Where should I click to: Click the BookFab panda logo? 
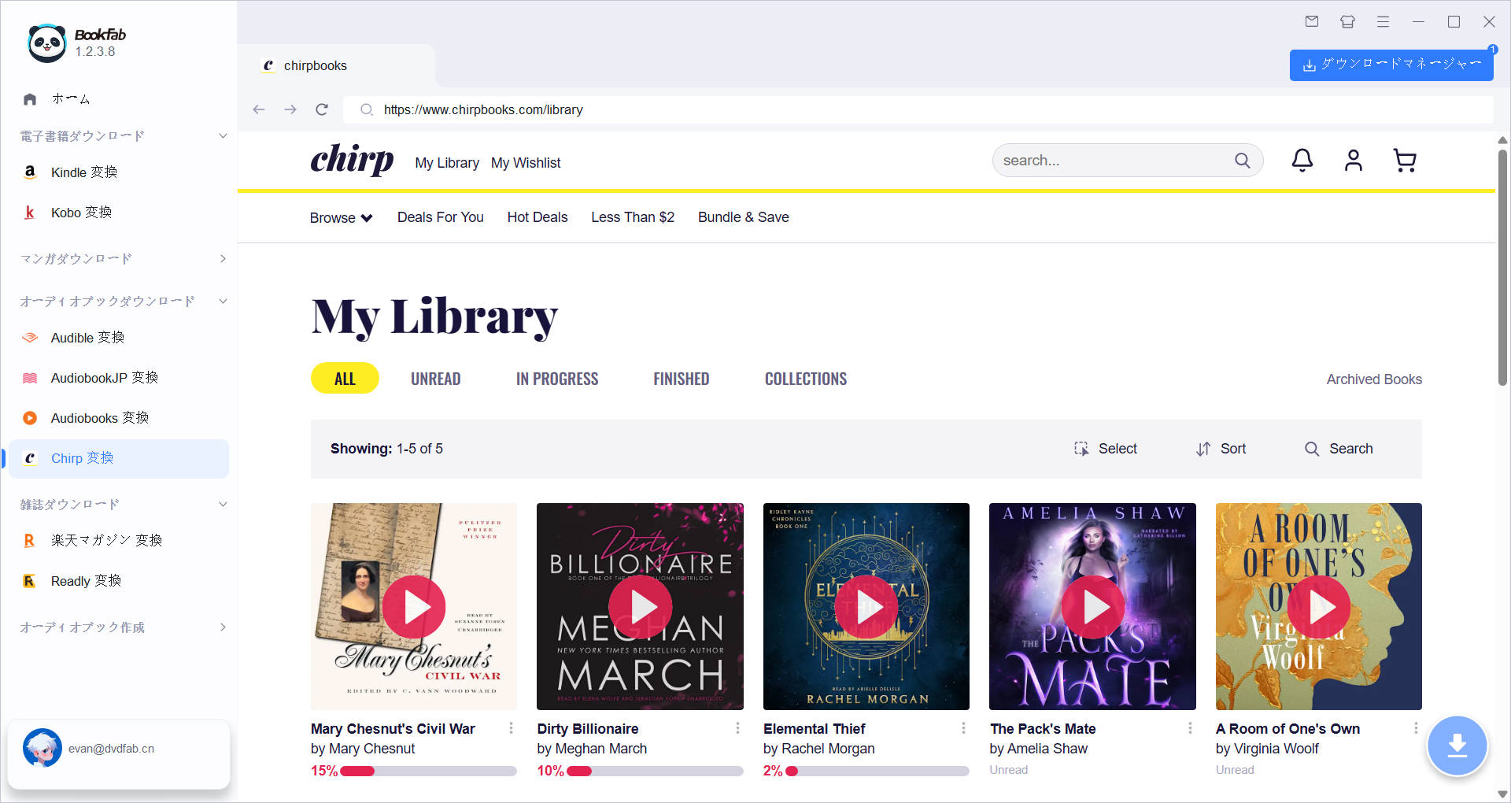47,43
